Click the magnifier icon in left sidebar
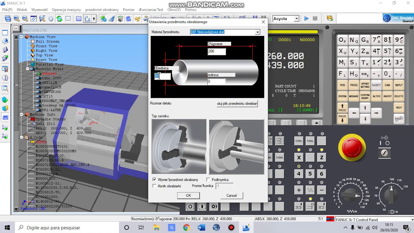Screen dimensions: 414x233 coord(5,88)
